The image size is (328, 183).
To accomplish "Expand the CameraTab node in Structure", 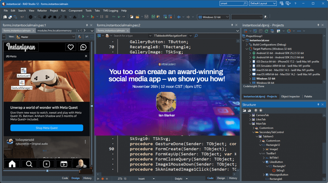I will pyautogui.click(x=250, y=115).
